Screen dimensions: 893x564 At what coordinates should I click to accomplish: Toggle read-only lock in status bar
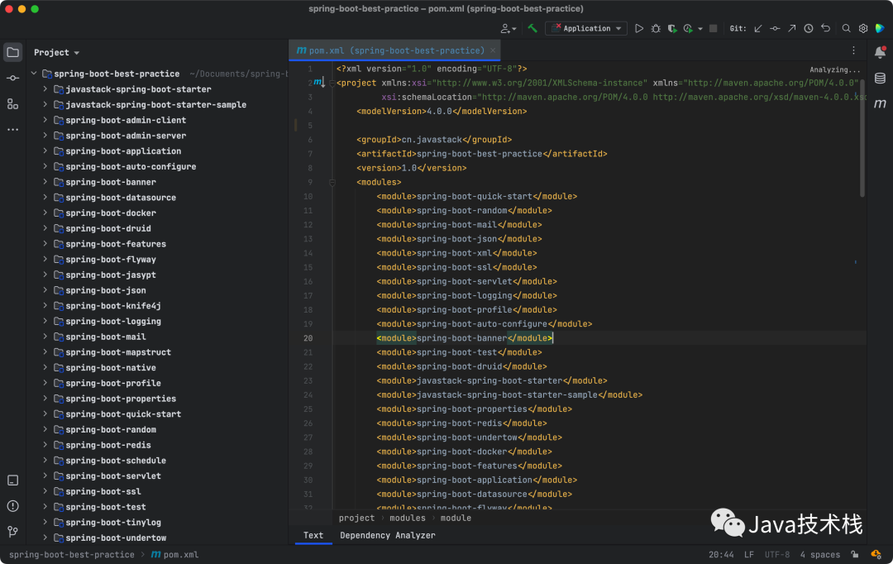coord(855,554)
